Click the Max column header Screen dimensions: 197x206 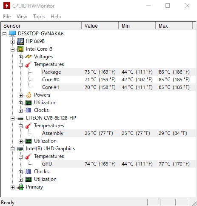click(x=174, y=26)
